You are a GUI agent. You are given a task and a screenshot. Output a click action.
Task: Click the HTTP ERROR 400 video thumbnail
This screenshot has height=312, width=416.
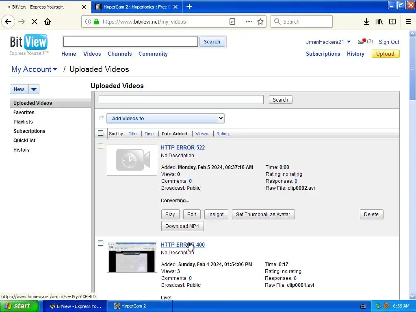[x=132, y=257]
